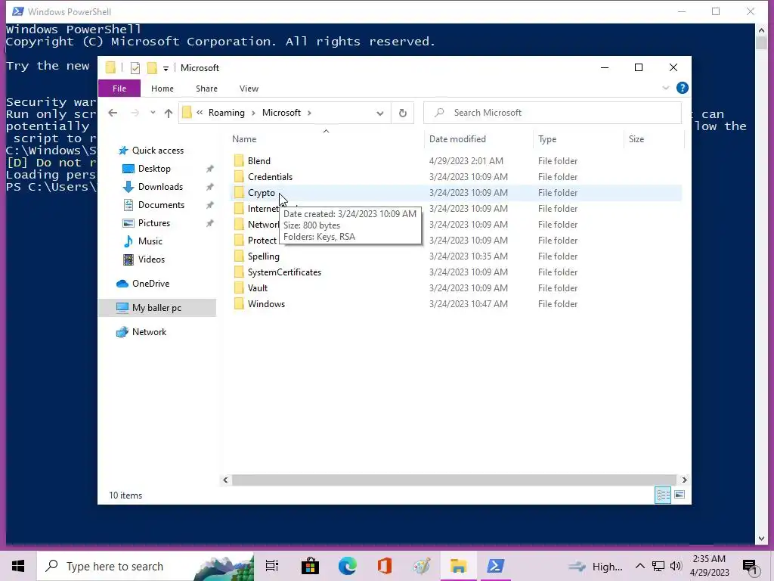This screenshot has width=774, height=581.
Task: Switch to the View ribbon tab
Action: (x=249, y=89)
